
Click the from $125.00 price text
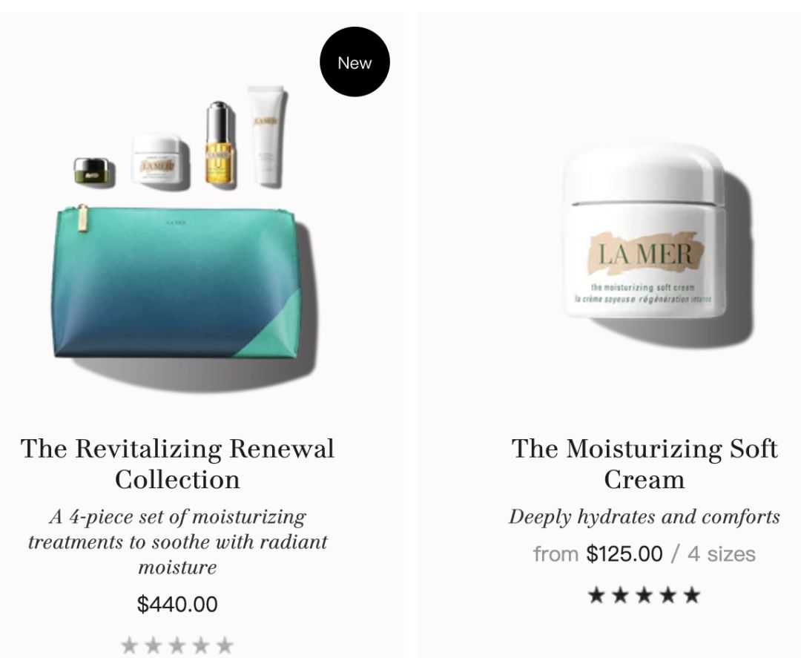[x=598, y=554]
